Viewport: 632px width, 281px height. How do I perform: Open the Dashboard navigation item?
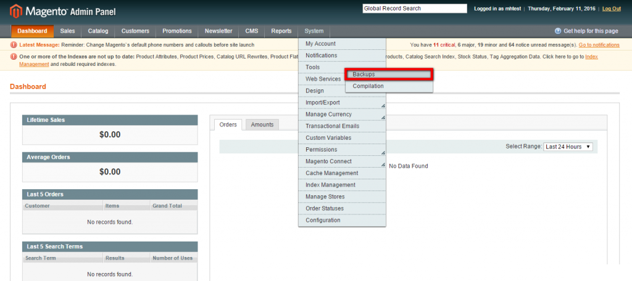(32, 31)
